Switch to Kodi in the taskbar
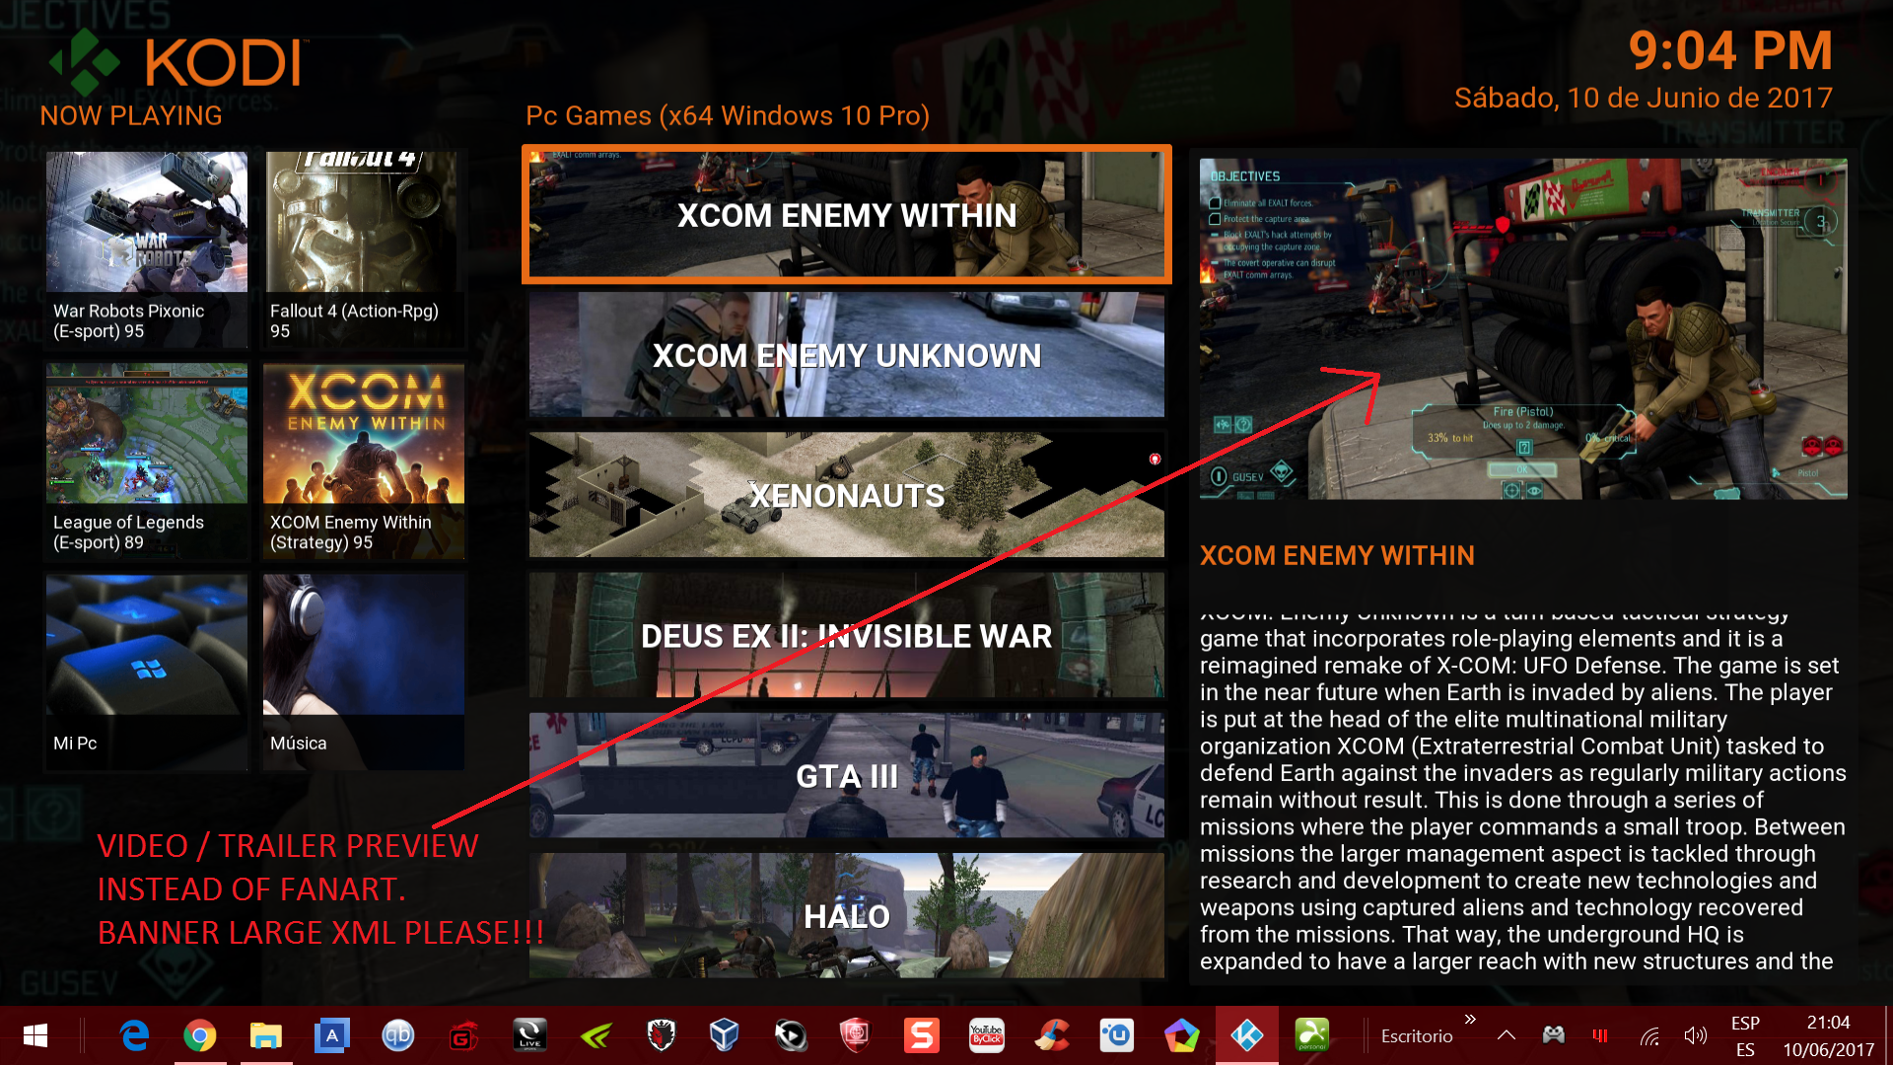This screenshot has width=1893, height=1065. (1247, 1035)
